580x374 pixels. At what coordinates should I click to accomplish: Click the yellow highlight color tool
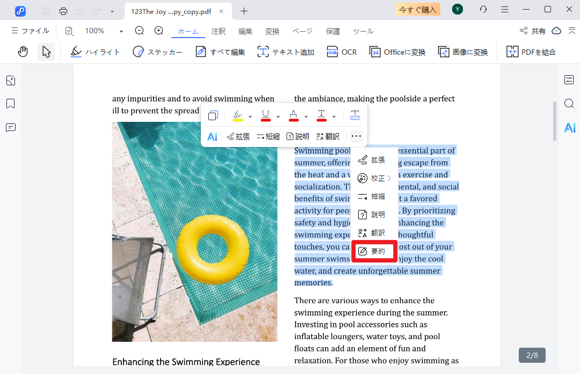point(238,116)
